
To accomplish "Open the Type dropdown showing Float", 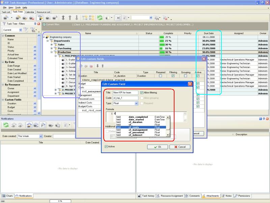I will (136, 104).
